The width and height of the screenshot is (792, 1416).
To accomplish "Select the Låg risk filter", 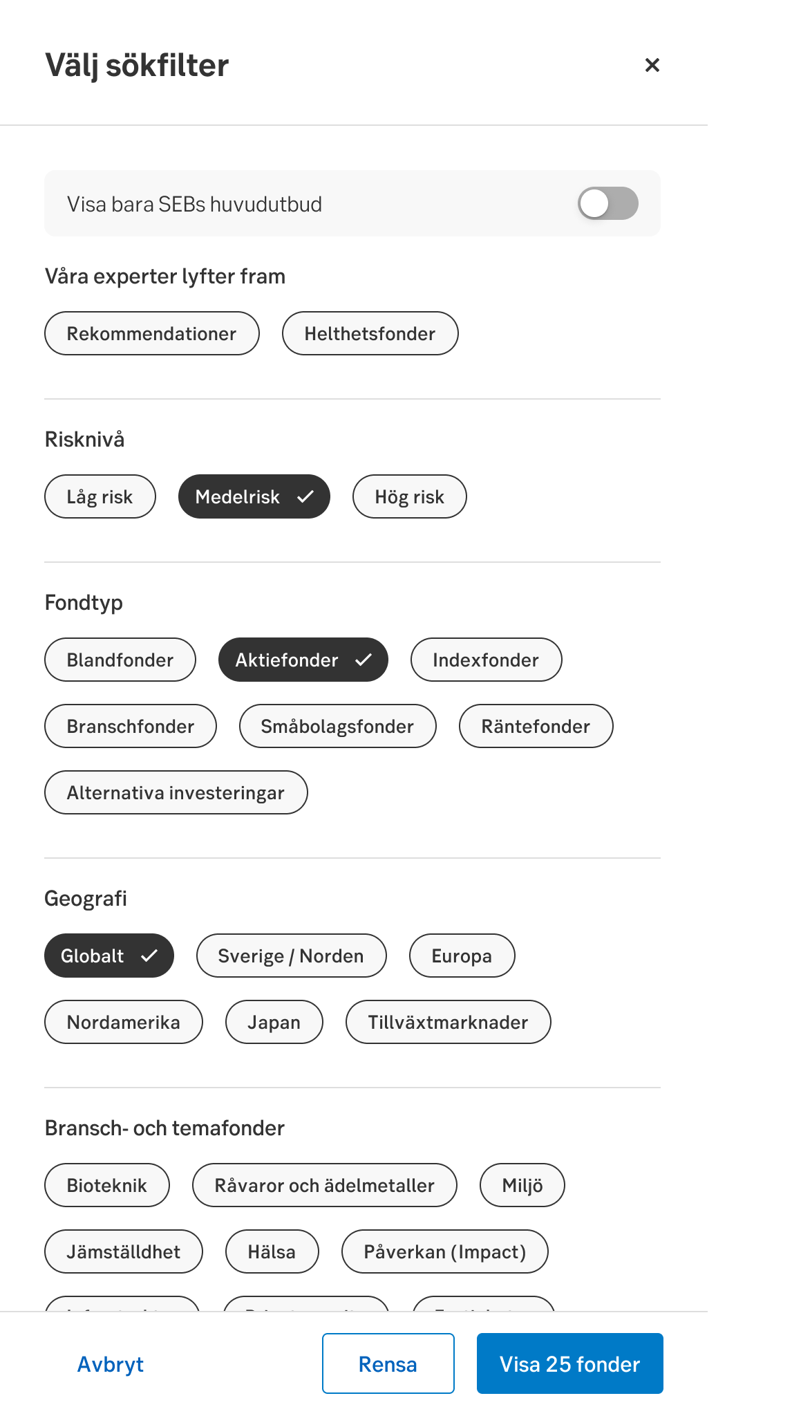I will [100, 496].
